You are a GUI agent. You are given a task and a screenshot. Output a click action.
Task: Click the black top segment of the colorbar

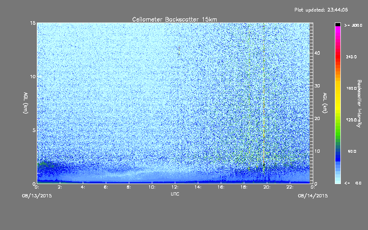(x=338, y=24)
